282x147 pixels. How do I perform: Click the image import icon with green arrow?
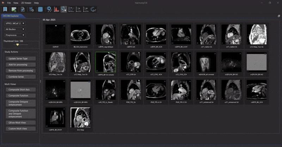click(14, 10)
